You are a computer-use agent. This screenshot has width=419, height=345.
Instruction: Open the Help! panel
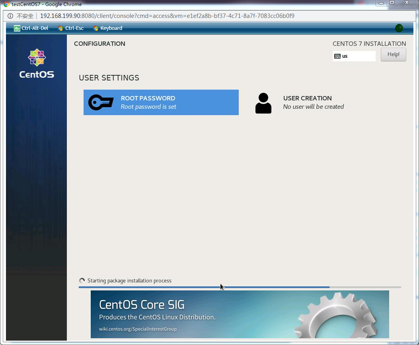pyautogui.click(x=393, y=54)
